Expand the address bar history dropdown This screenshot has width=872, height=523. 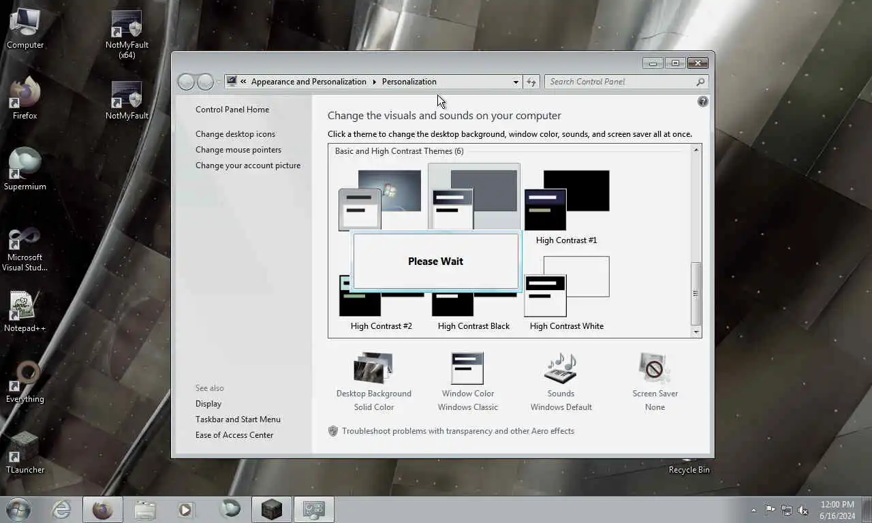pos(516,82)
